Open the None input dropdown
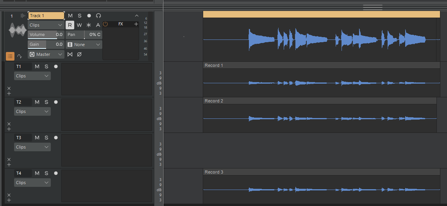447x206 pixels. pos(84,45)
